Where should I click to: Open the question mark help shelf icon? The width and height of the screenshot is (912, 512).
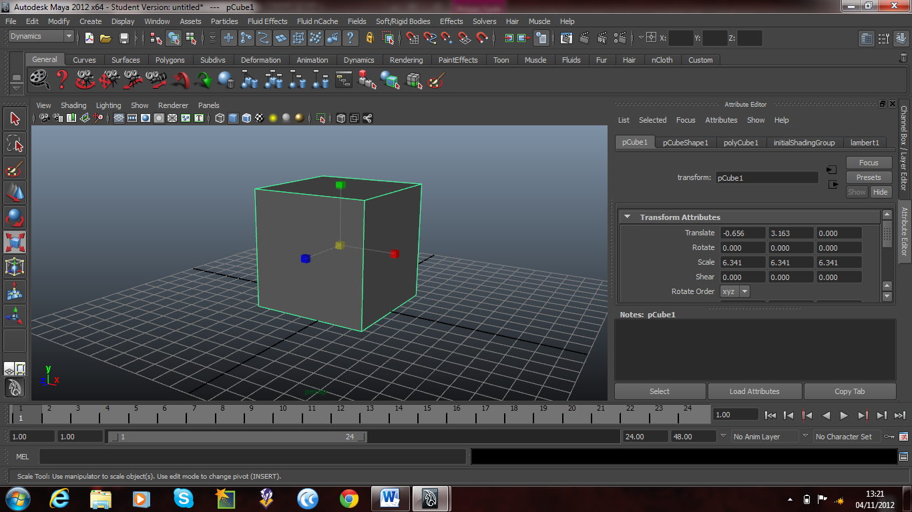[x=62, y=81]
